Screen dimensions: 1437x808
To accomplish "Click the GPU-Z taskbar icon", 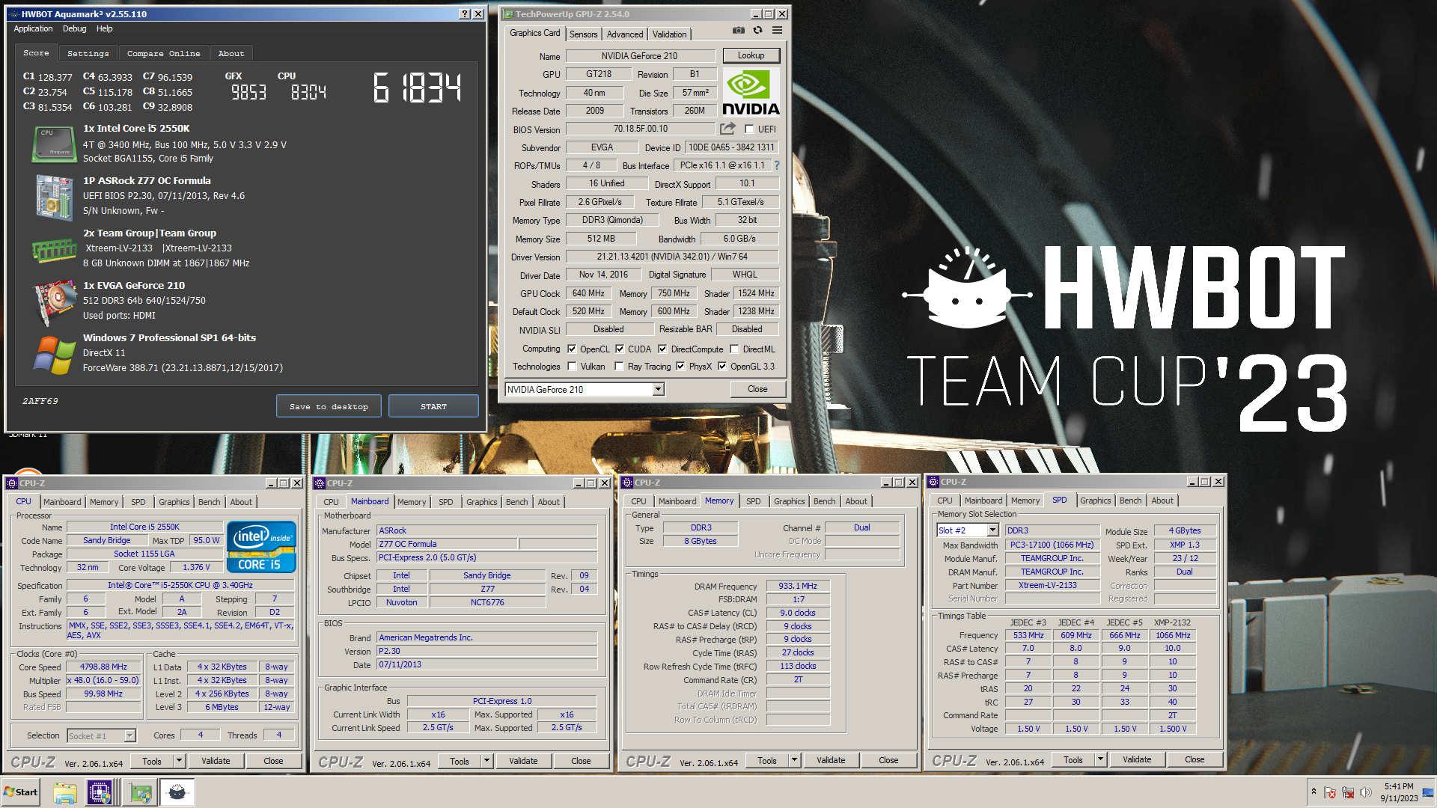I will (140, 792).
